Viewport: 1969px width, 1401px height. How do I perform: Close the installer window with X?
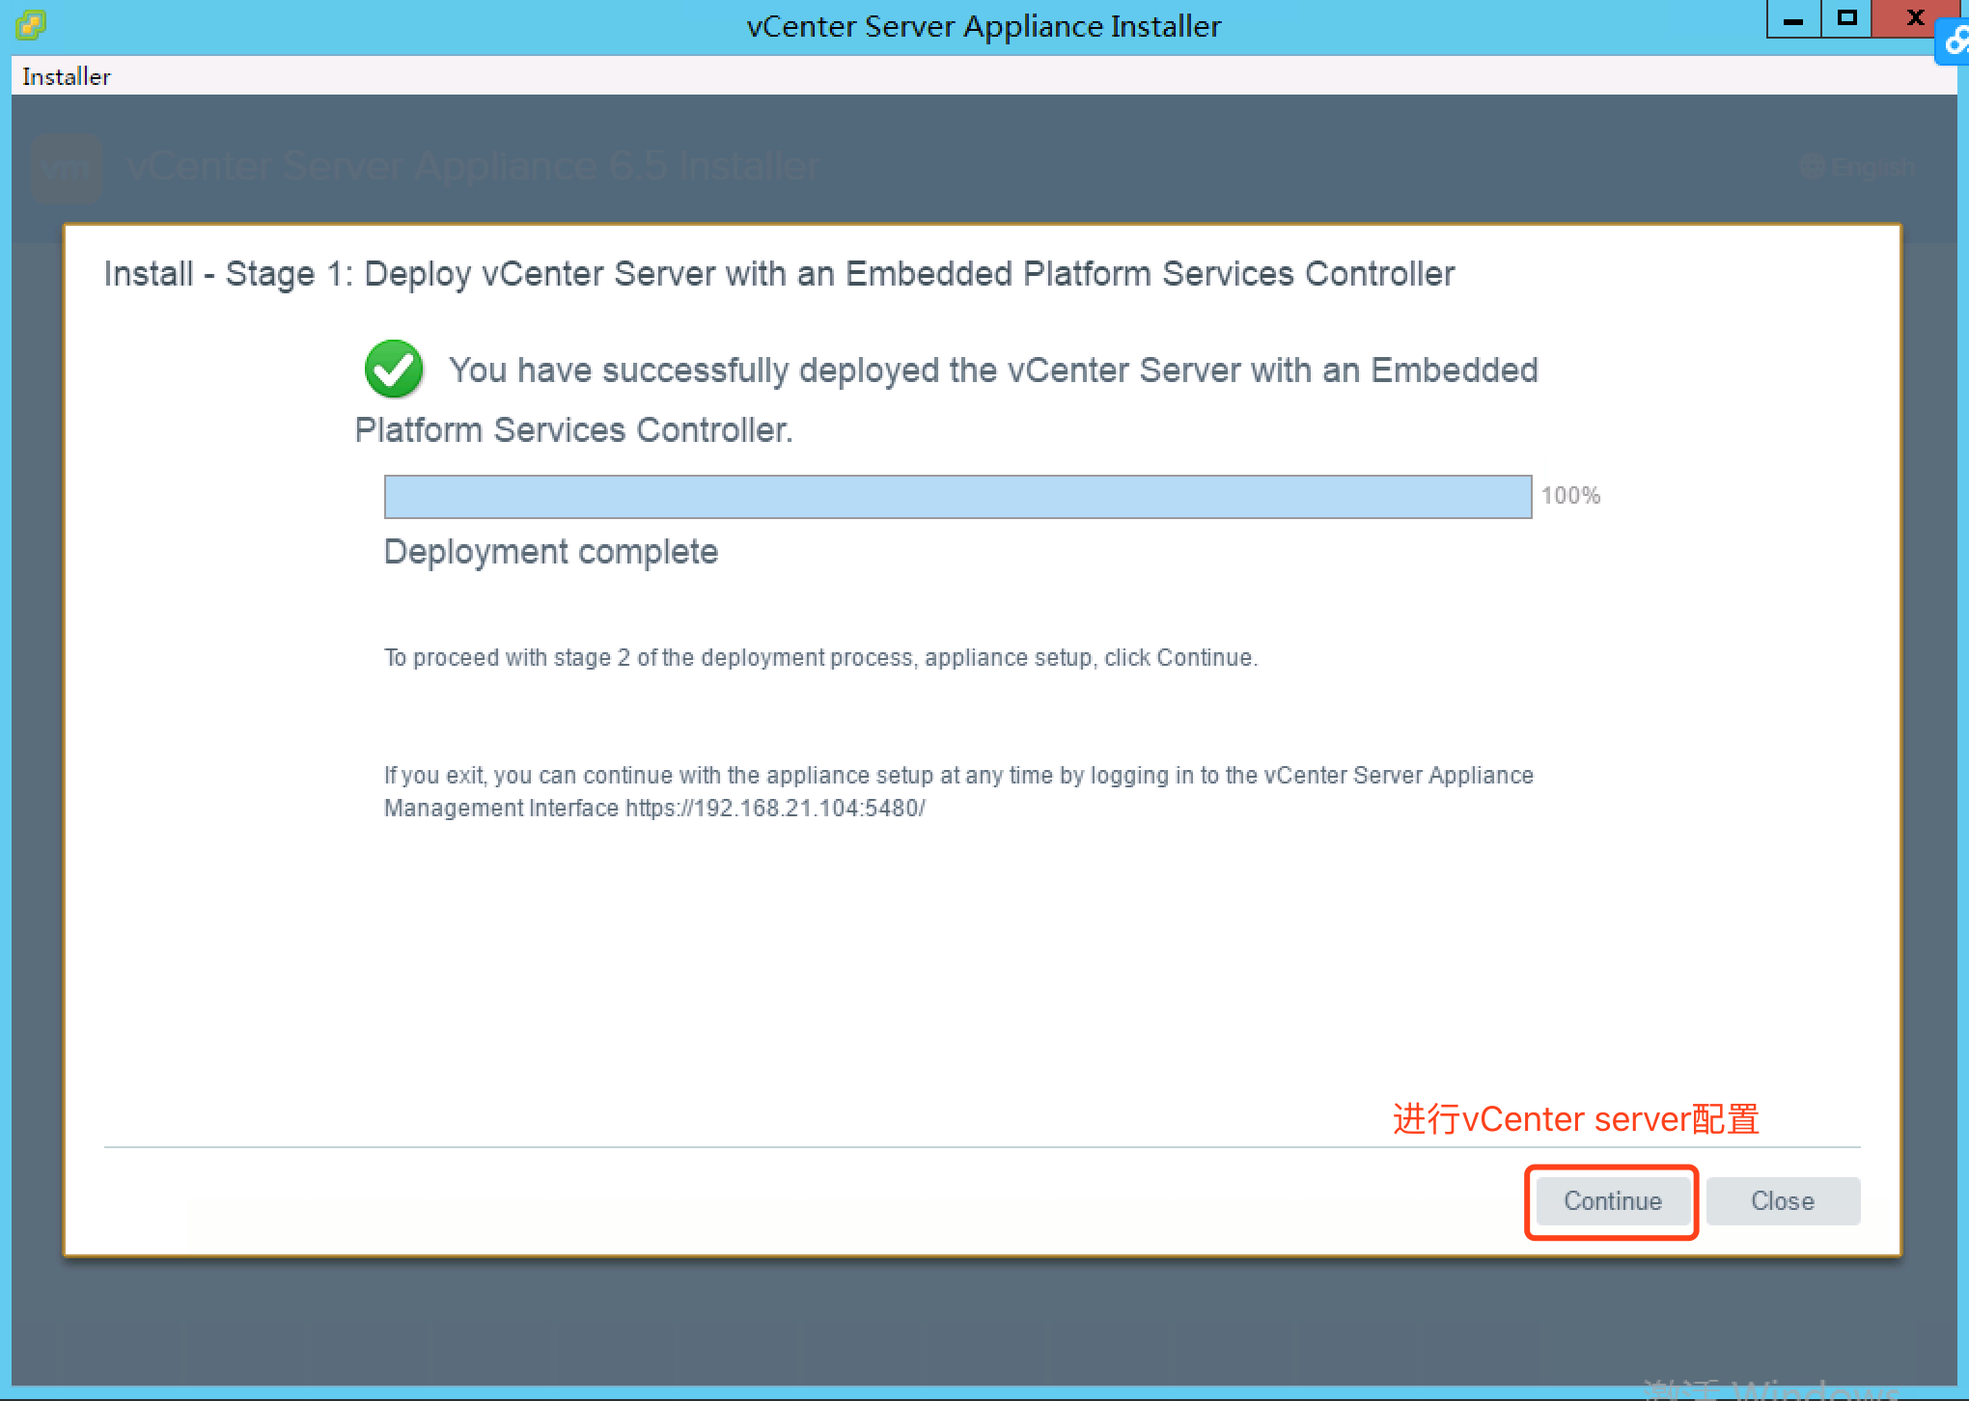pos(1915,17)
